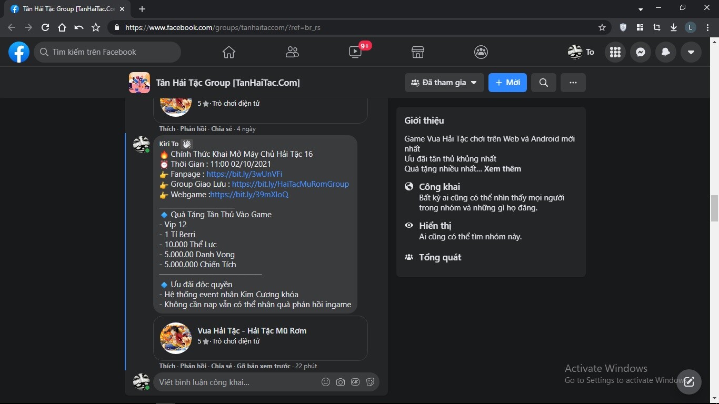Share the 22 phút comment via Chia sẻ
The image size is (719, 404).
(x=222, y=366)
